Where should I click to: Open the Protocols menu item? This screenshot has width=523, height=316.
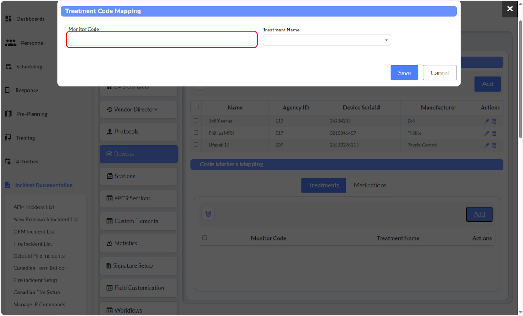[x=139, y=132]
